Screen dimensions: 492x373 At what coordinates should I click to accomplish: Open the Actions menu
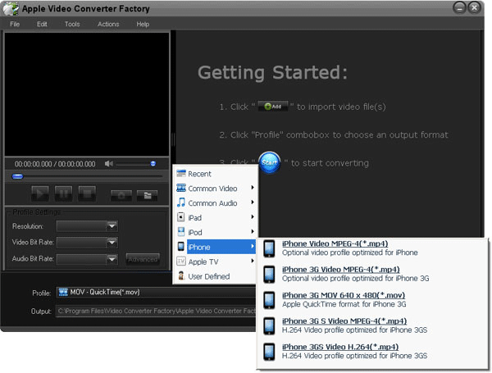pos(108,25)
